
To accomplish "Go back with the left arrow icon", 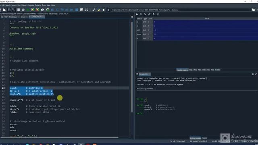I will click(104, 10).
